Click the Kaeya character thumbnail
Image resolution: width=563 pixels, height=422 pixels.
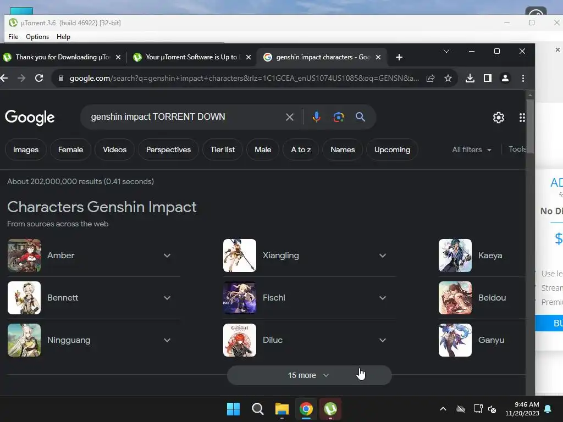coord(455,256)
